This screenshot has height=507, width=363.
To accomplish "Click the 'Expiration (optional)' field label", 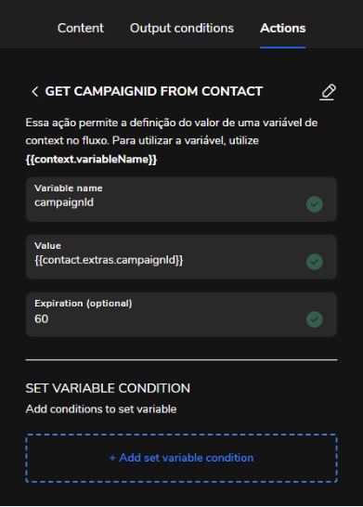I will click(84, 304).
